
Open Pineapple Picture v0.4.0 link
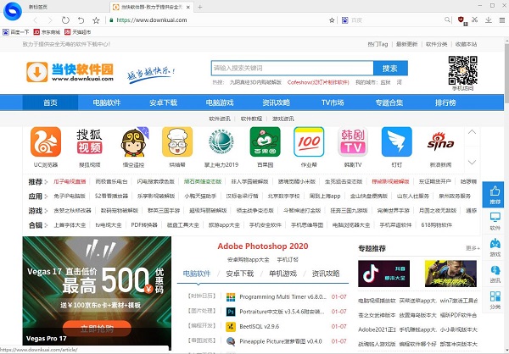pos(281,341)
